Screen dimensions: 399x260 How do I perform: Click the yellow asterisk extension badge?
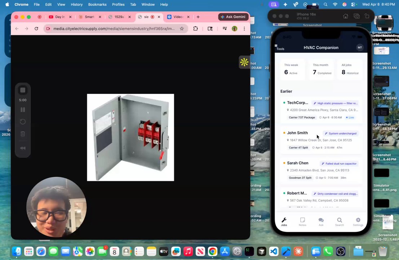coord(244,62)
